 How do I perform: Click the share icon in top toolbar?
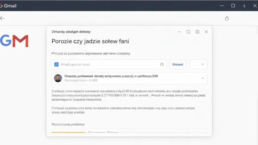coord(227,18)
